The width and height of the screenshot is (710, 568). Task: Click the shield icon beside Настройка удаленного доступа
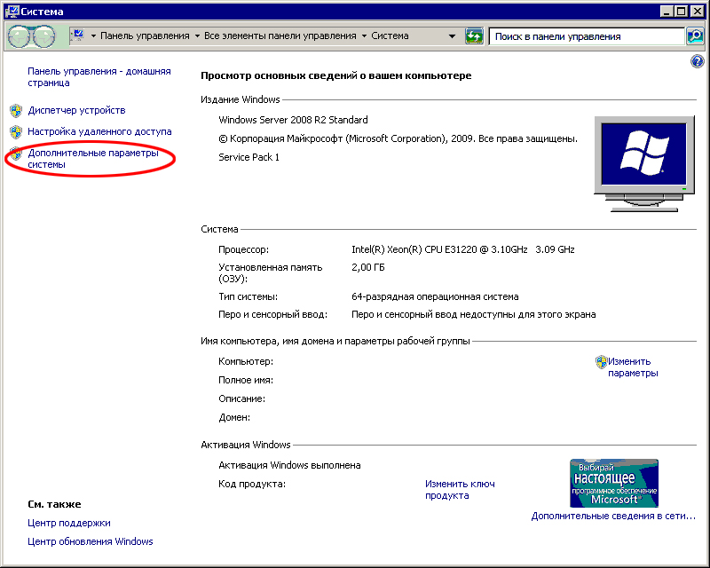coord(16,132)
